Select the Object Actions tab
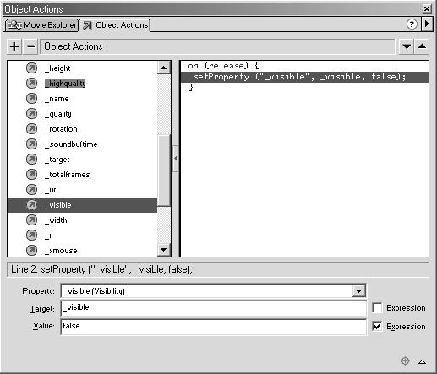Image resolution: width=437 pixels, height=374 pixels. click(116, 25)
